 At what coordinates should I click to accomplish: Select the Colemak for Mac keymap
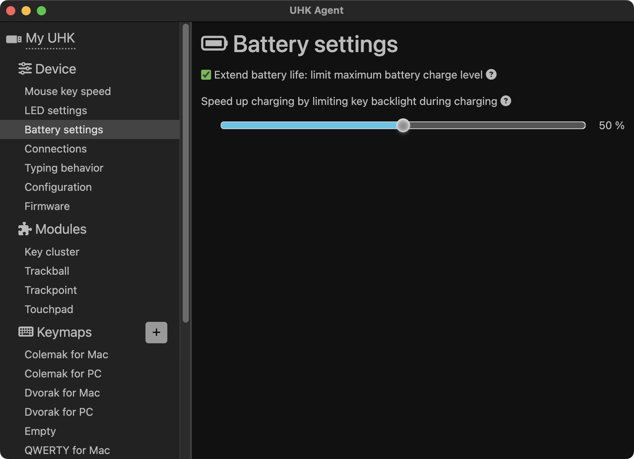tap(66, 354)
